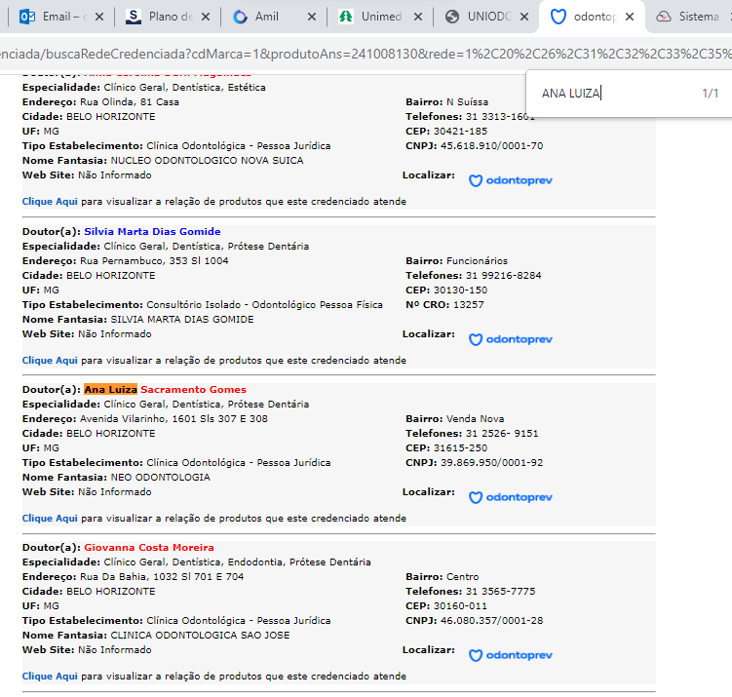732x697 pixels.
Task: Close the Unimed tab
Action: click(418, 17)
